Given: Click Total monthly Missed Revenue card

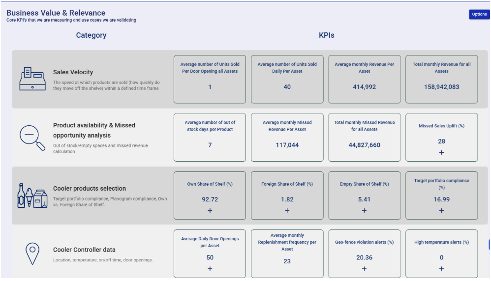Looking at the screenshot, I should click(x=364, y=137).
